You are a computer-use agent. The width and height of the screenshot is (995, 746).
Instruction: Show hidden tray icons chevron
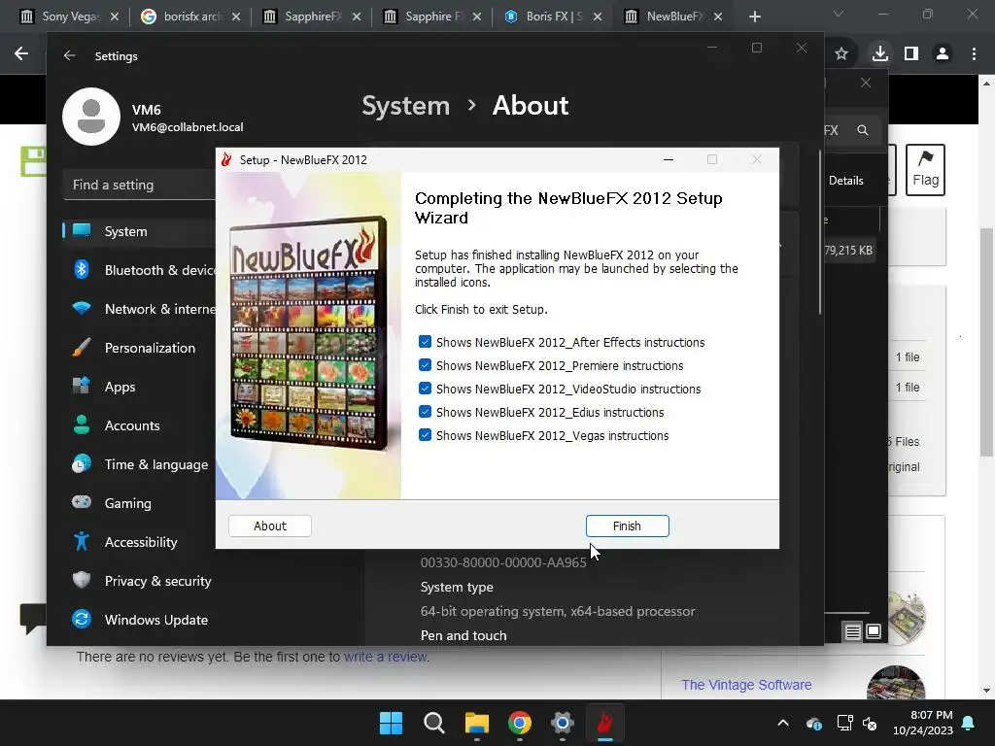point(783,723)
